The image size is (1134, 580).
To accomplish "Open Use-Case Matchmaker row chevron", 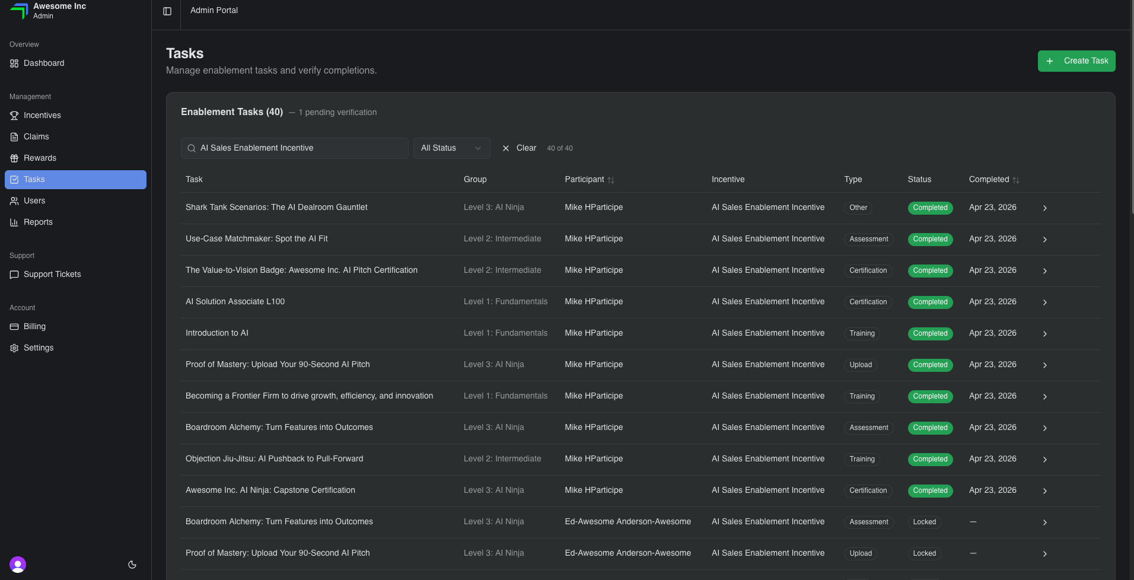I will pyautogui.click(x=1045, y=240).
